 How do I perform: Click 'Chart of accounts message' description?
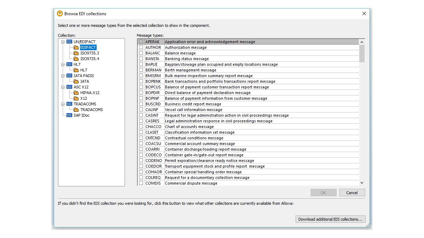click(x=189, y=127)
